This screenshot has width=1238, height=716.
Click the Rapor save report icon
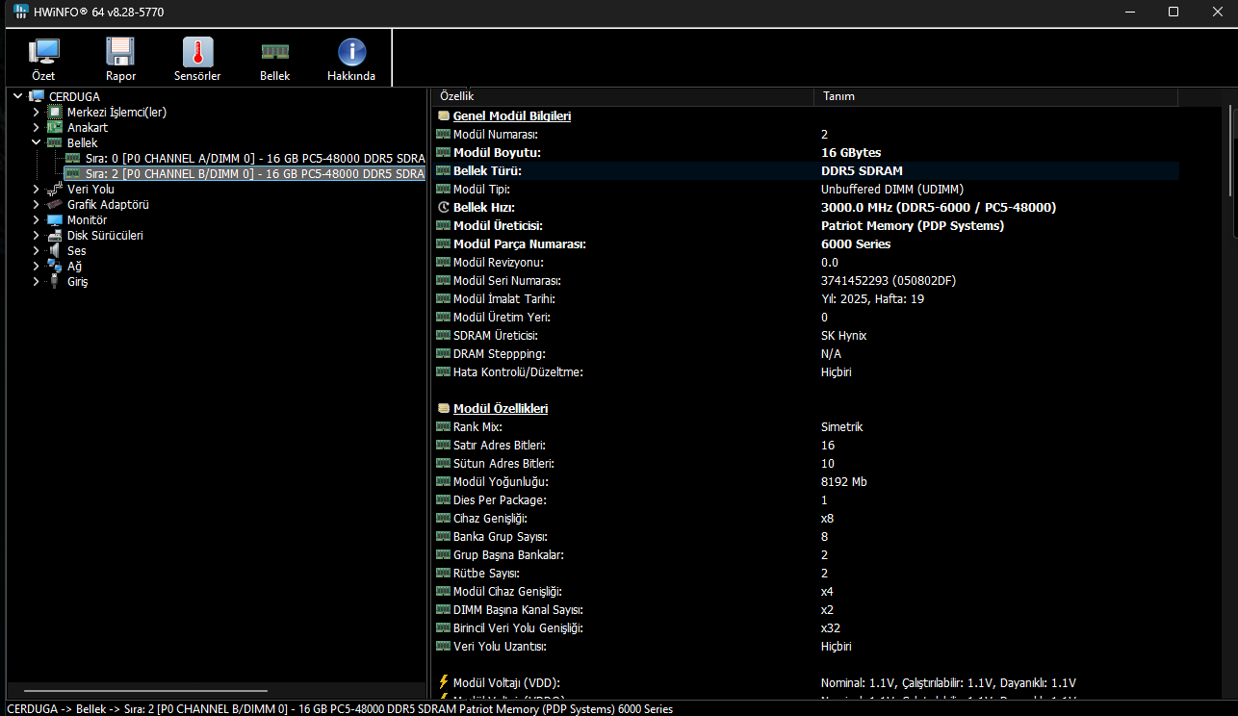coord(120,53)
